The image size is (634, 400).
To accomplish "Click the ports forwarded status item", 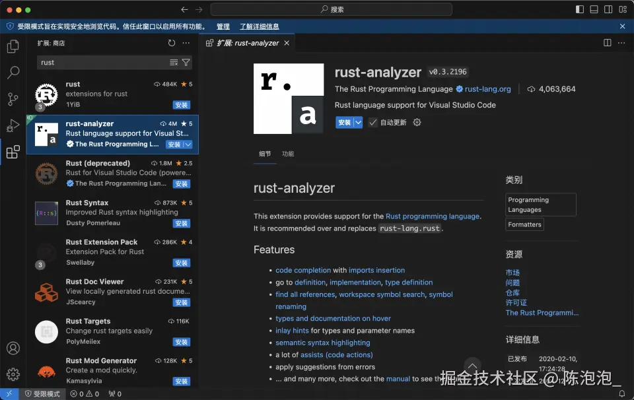I will point(115,394).
